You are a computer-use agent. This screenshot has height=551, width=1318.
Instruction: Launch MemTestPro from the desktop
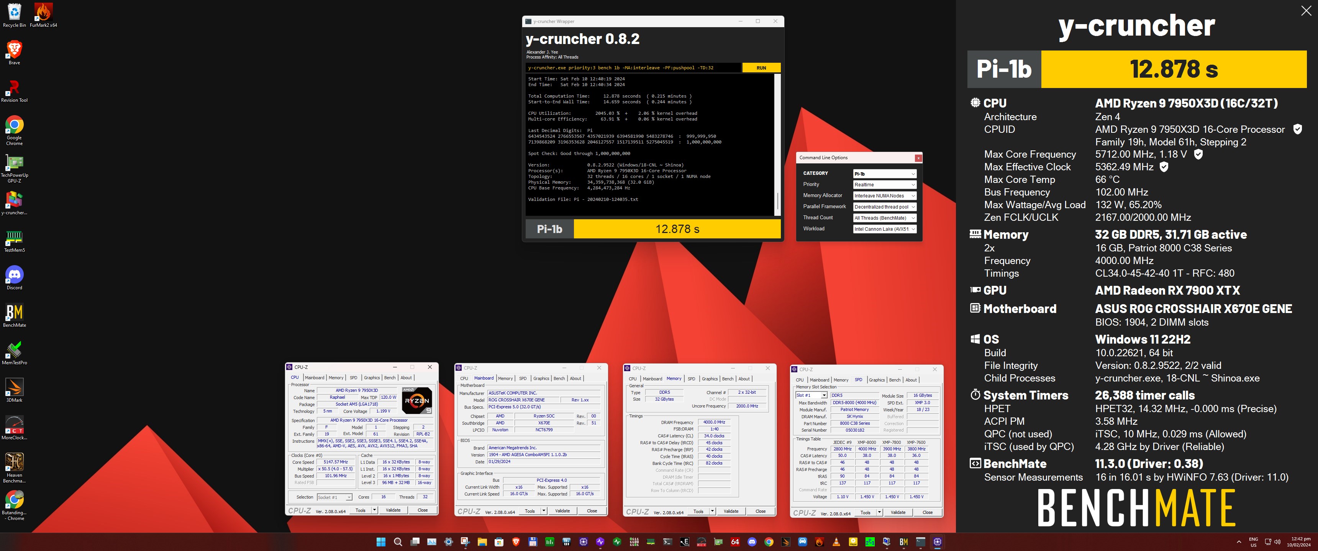tap(14, 353)
